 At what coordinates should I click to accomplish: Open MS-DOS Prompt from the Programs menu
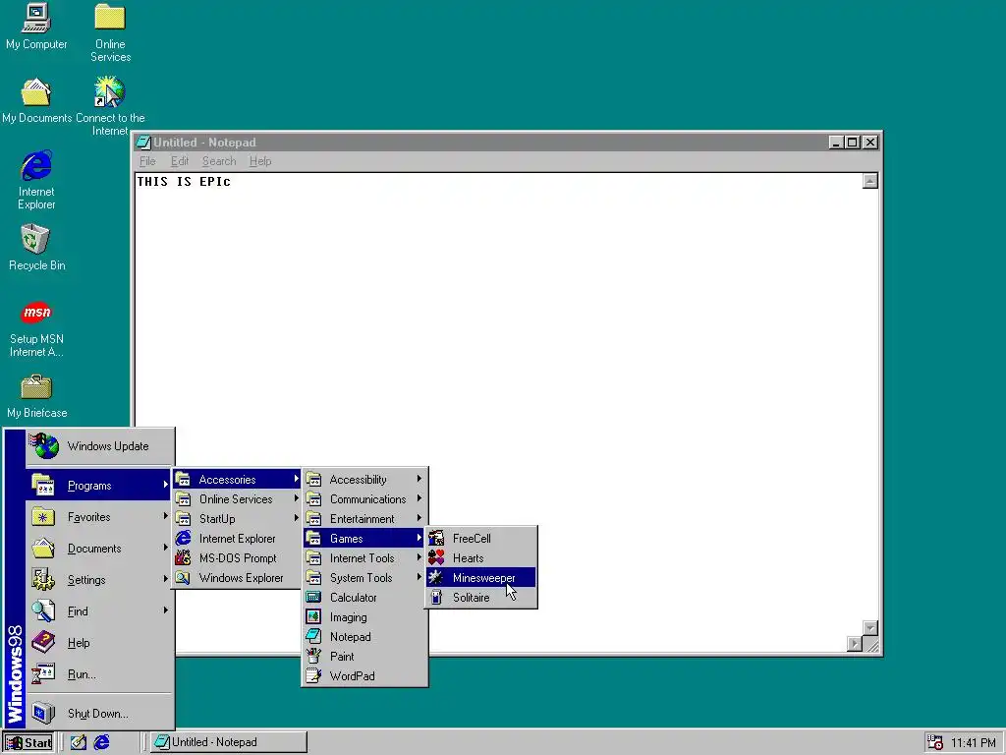point(237,558)
